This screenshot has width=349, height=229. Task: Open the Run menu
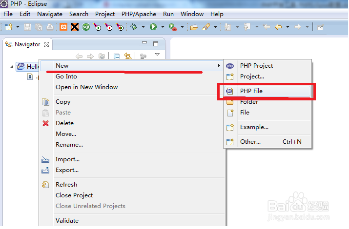(168, 14)
